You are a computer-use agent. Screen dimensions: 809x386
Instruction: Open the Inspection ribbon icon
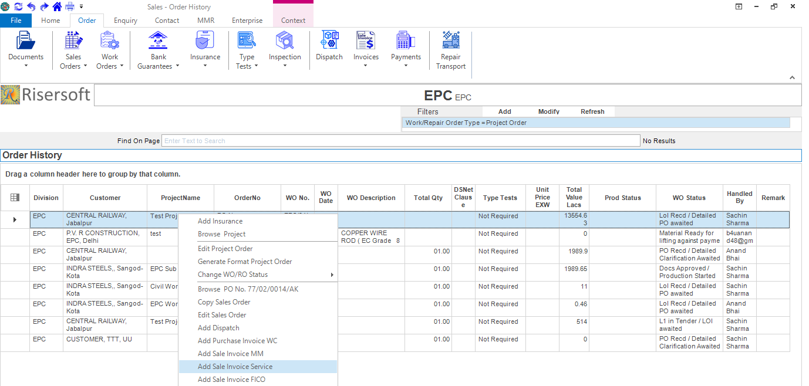click(285, 41)
